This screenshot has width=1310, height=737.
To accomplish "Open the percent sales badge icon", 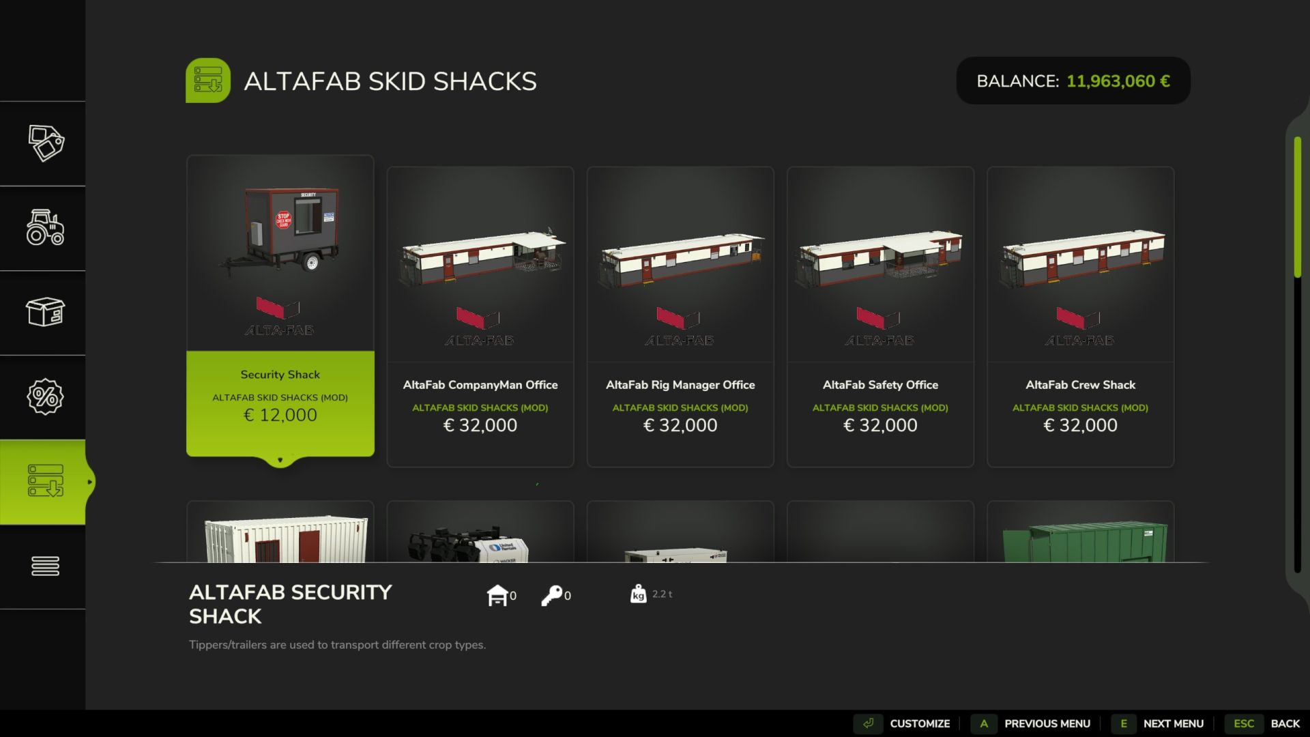I will (x=46, y=396).
